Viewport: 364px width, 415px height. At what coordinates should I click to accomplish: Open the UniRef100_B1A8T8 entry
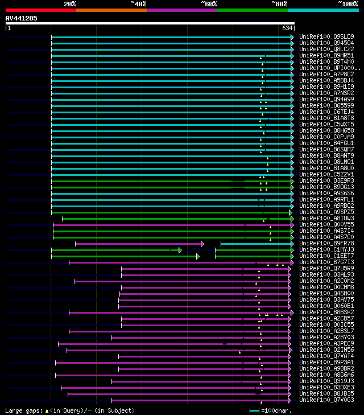pos(326,118)
